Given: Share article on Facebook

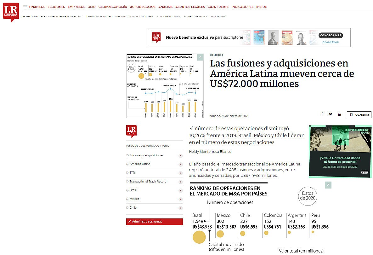Looking at the screenshot, I should click(322, 114).
